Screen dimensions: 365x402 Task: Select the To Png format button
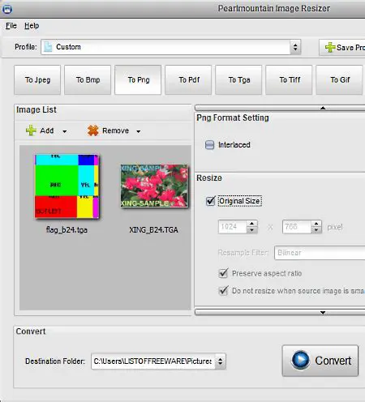click(x=138, y=79)
